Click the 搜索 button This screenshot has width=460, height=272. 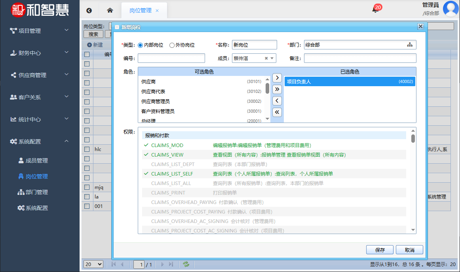tap(93, 34)
